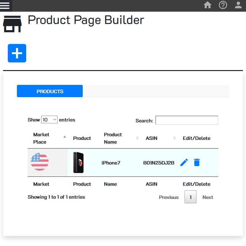Image resolution: width=246 pixels, height=246 pixels.
Task: Expand the entries-per-page selector showing 10
Action: [x=49, y=119]
